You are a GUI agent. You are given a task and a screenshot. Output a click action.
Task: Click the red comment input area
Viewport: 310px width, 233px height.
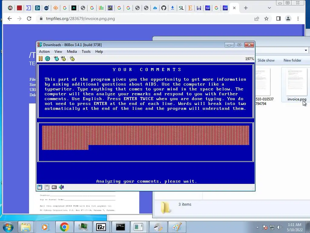[x=146, y=137]
